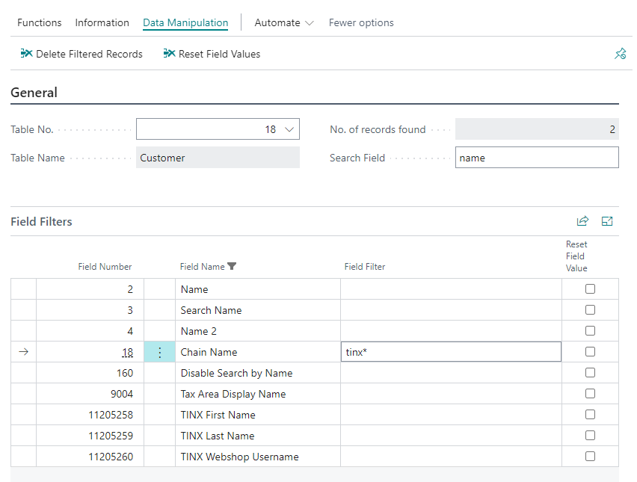Click the Search Field input box

click(536, 158)
